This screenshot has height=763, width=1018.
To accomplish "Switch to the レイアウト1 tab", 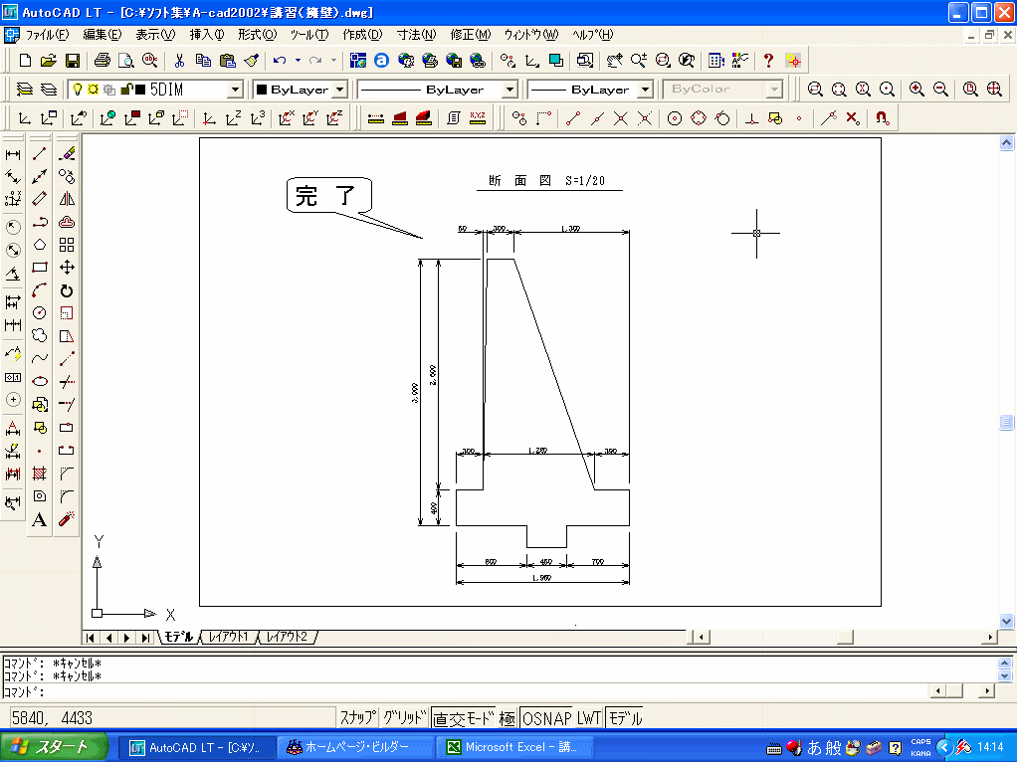I will tap(229, 637).
